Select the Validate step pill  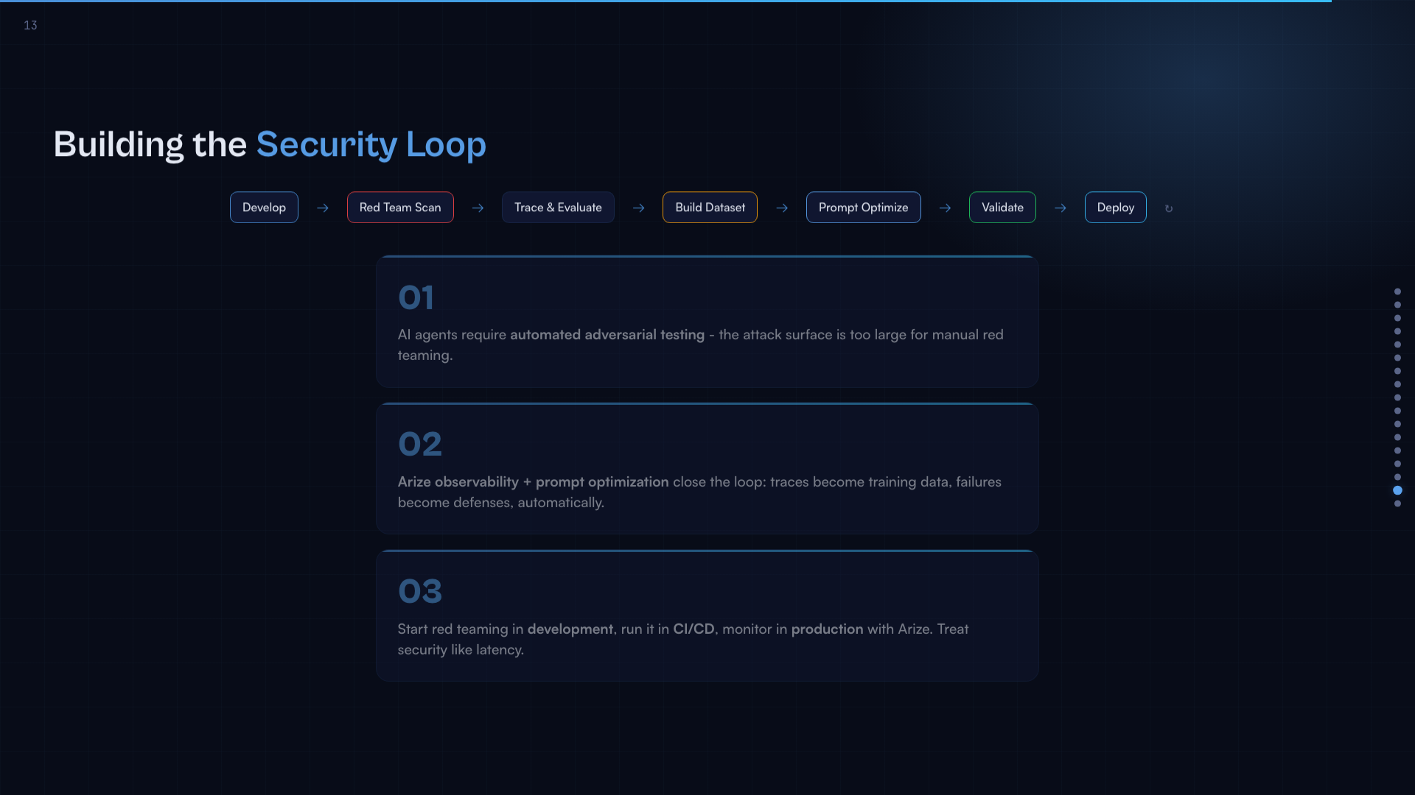(1002, 208)
